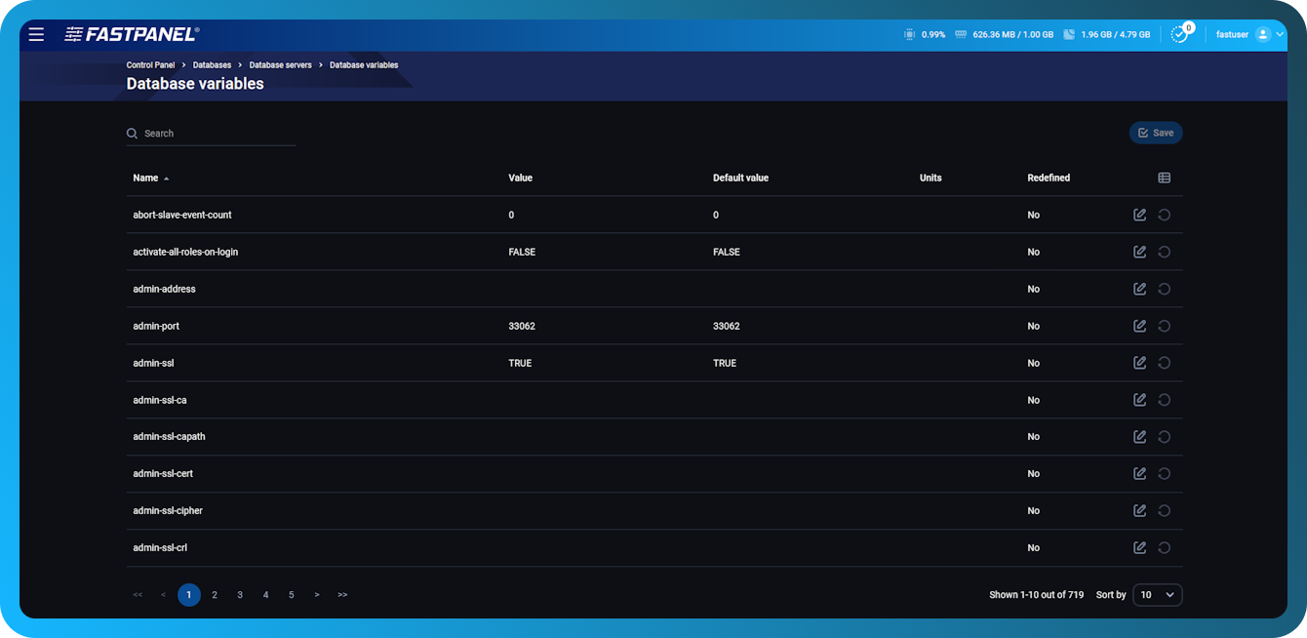Open the hamburger navigation menu
The image size is (1307, 638).
pos(36,33)
